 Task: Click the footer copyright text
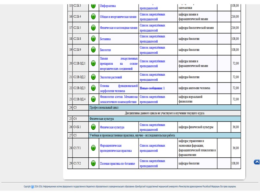[130, 187]
